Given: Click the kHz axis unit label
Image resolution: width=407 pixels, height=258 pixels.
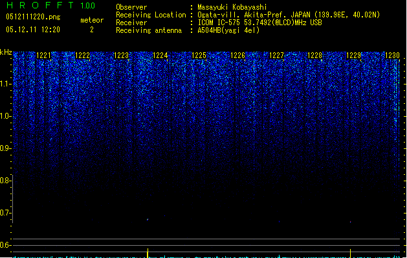Looking at the screenshot, I should click(x=6, y=52).
